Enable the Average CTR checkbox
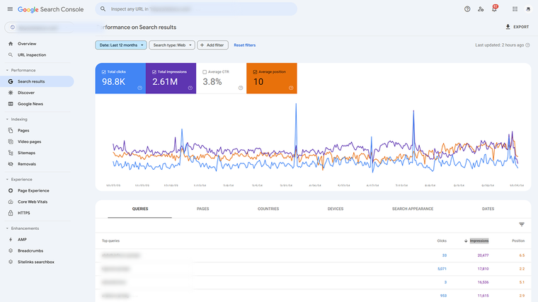This screenshot has width=538, height=302. coord(205,71)
